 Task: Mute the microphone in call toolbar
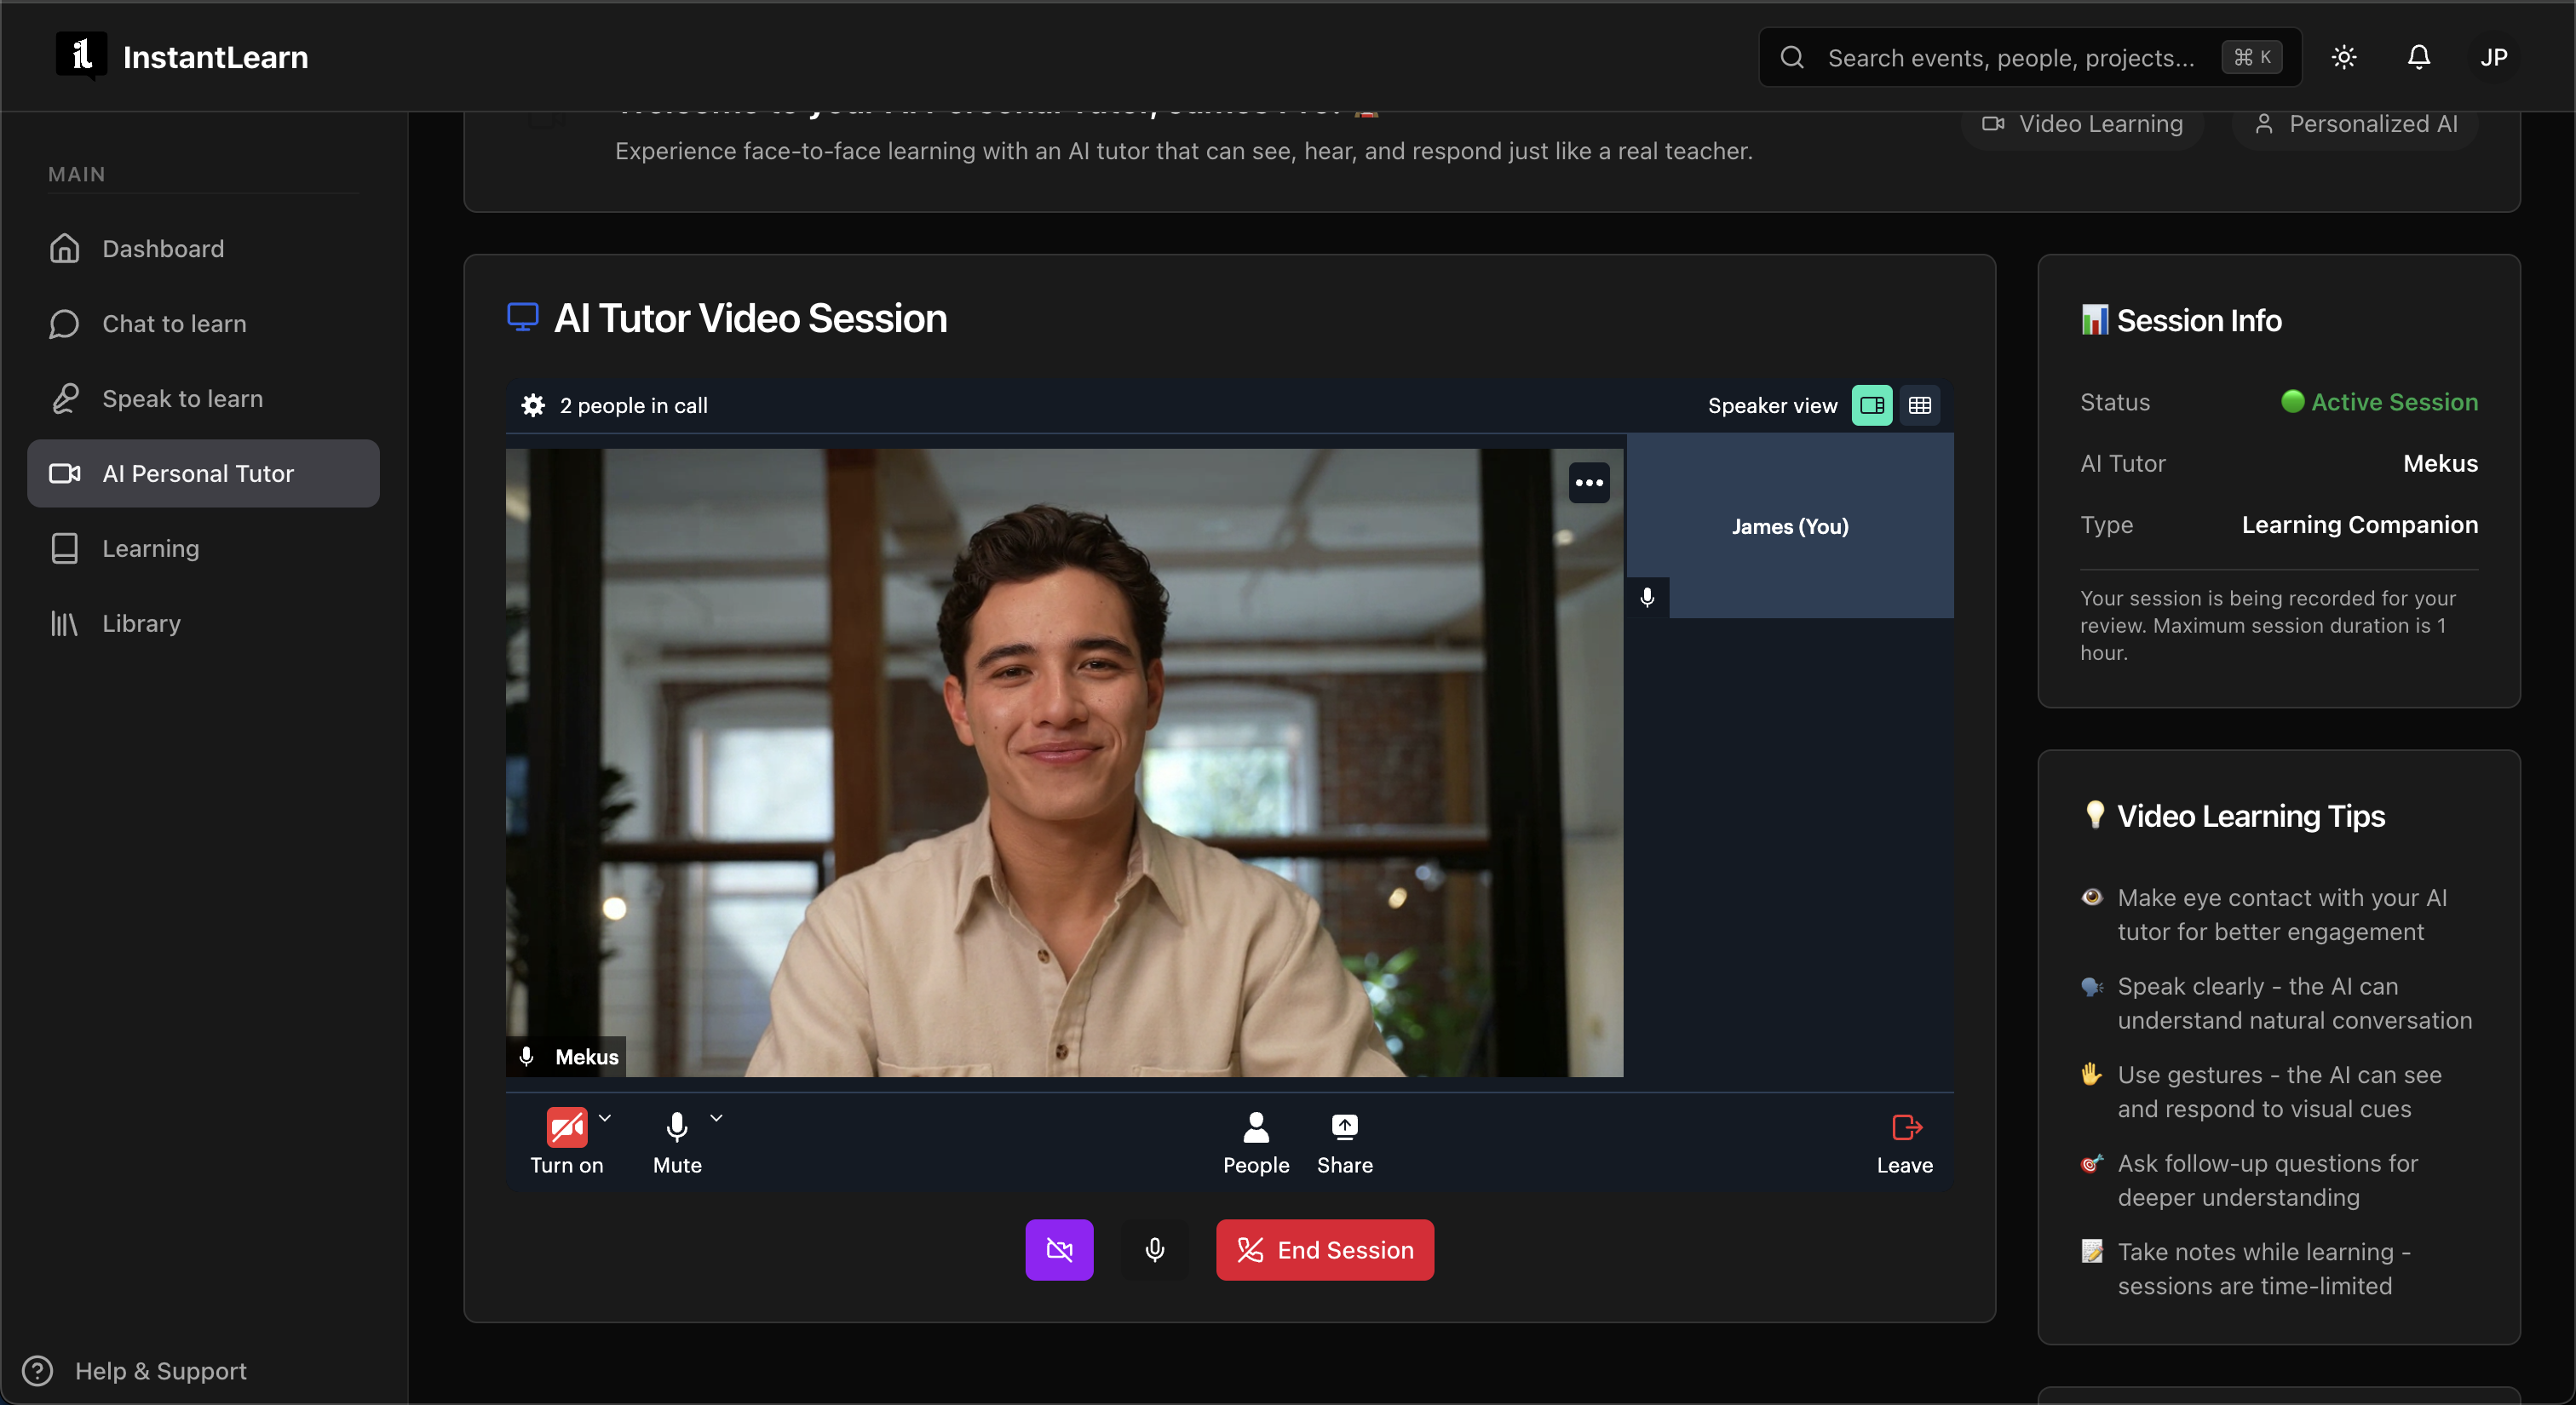677,1127
